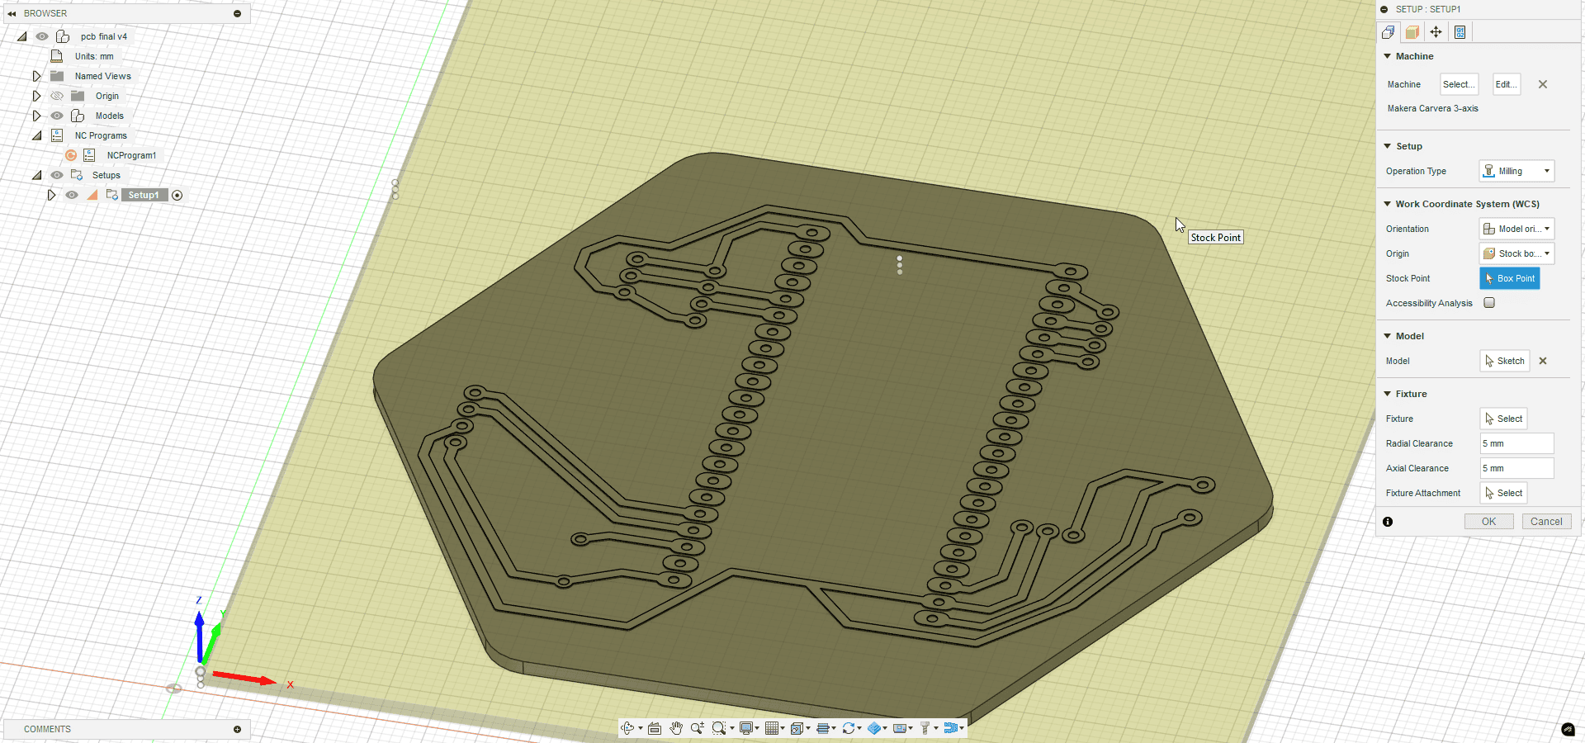Clear the selected Model sketch X icon
The width and height of the screenshot is (1585, 743).
coord(1543,361)
